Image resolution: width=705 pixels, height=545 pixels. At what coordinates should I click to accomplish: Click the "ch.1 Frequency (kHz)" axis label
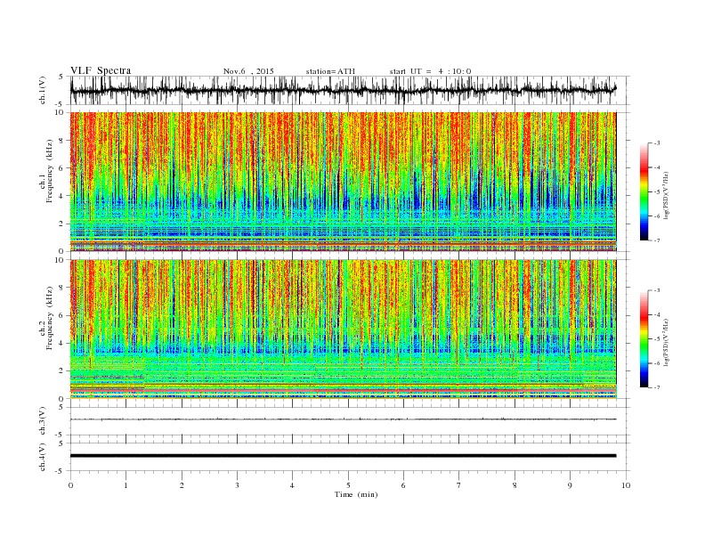[46, 171]
